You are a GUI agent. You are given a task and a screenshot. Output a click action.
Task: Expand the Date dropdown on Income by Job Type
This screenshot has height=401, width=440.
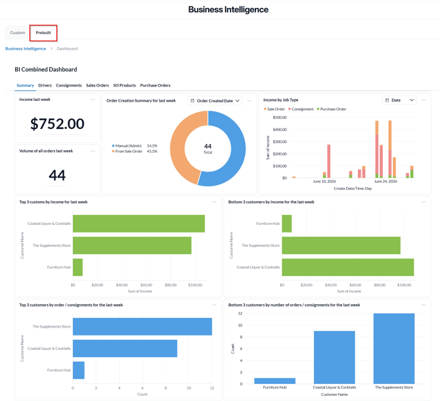click(x=399, y=100)
